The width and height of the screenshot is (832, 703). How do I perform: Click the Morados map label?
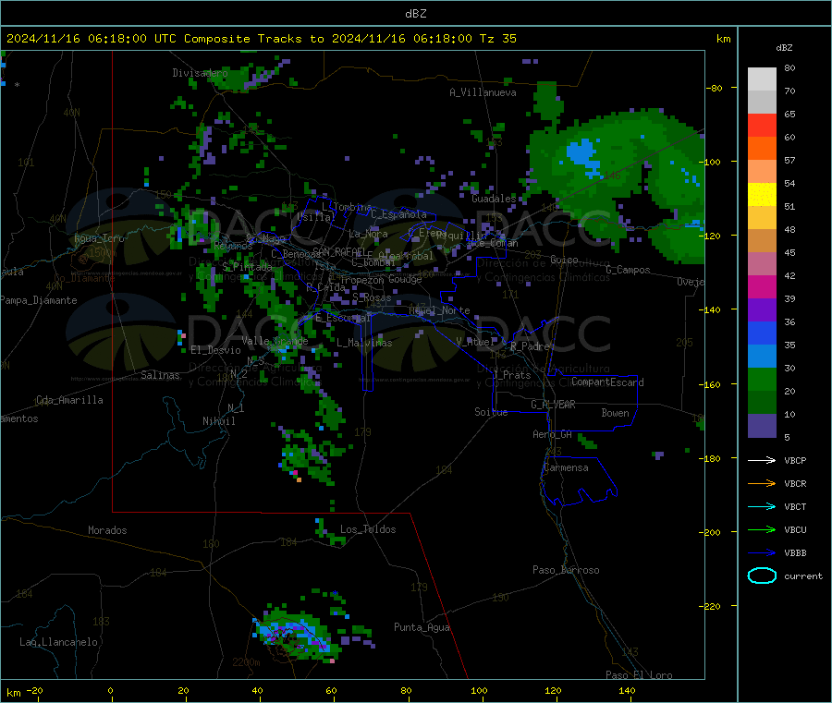coord(107,530)
